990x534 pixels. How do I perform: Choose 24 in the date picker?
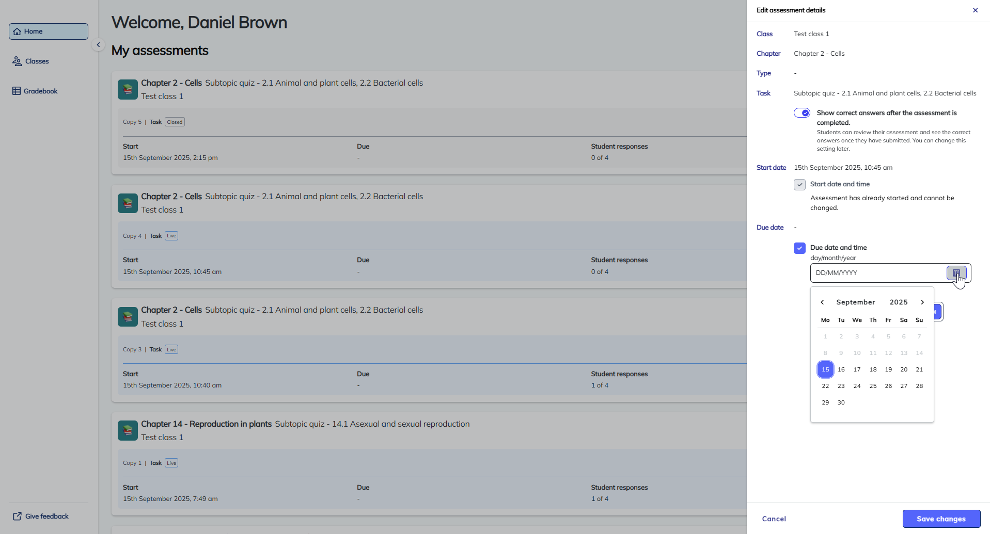coord(857,386)
